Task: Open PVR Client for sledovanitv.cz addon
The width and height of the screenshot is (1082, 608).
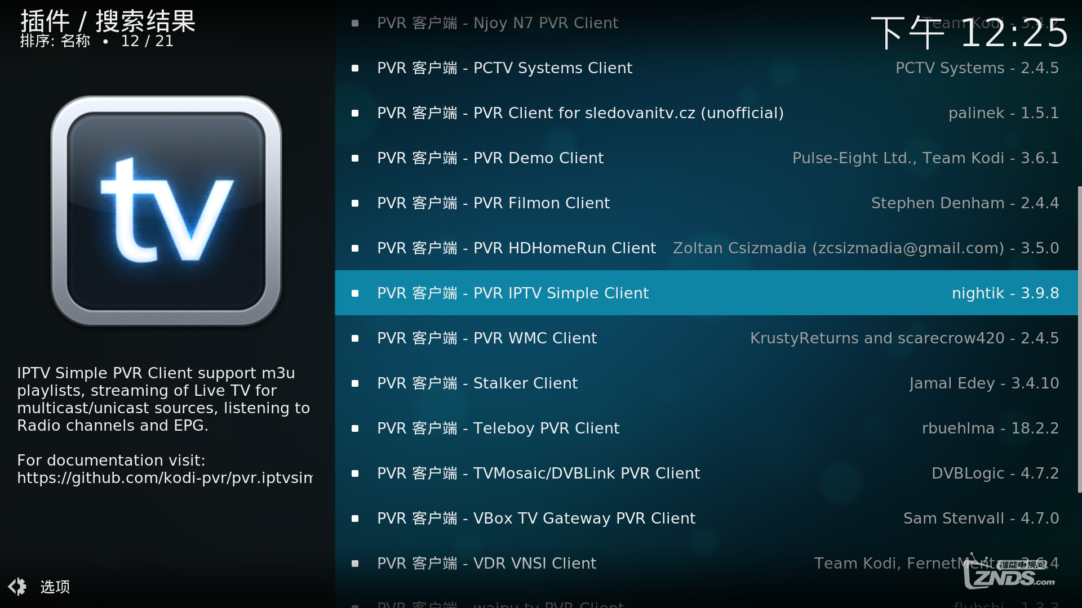Action: pos(706,113)
